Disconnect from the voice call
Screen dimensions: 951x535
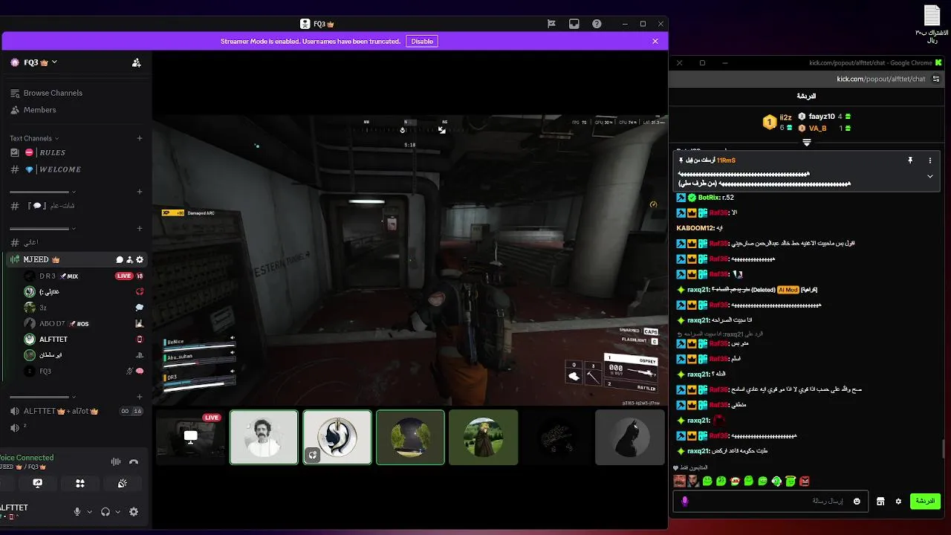point(134,461)
